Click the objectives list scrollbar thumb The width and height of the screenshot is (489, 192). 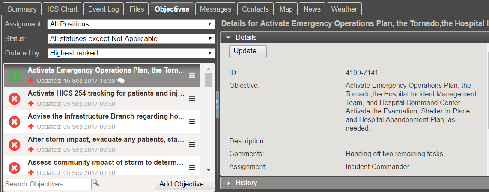point(209,80)
